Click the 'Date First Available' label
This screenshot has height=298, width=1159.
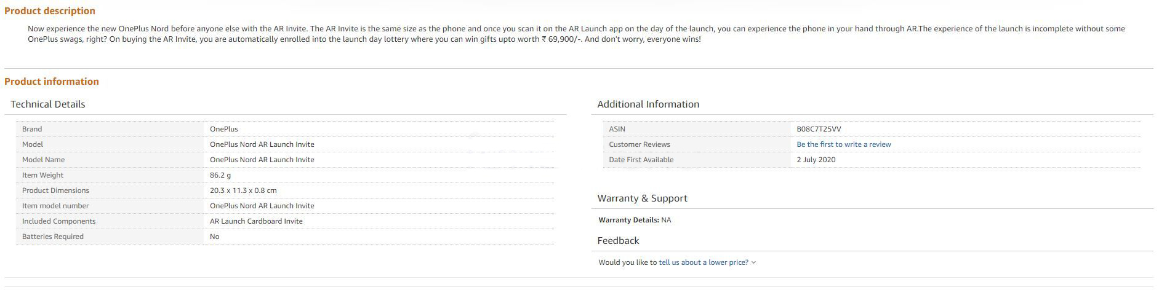(x=641, y=160)
